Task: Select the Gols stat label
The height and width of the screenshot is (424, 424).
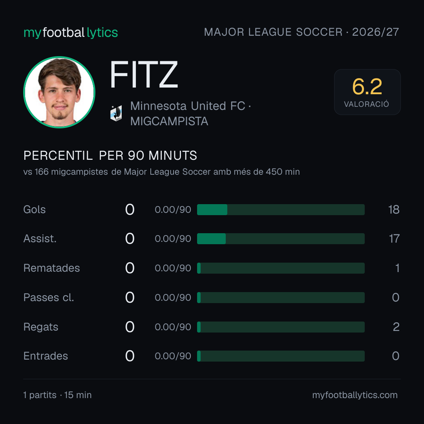Action: [34, 210]
